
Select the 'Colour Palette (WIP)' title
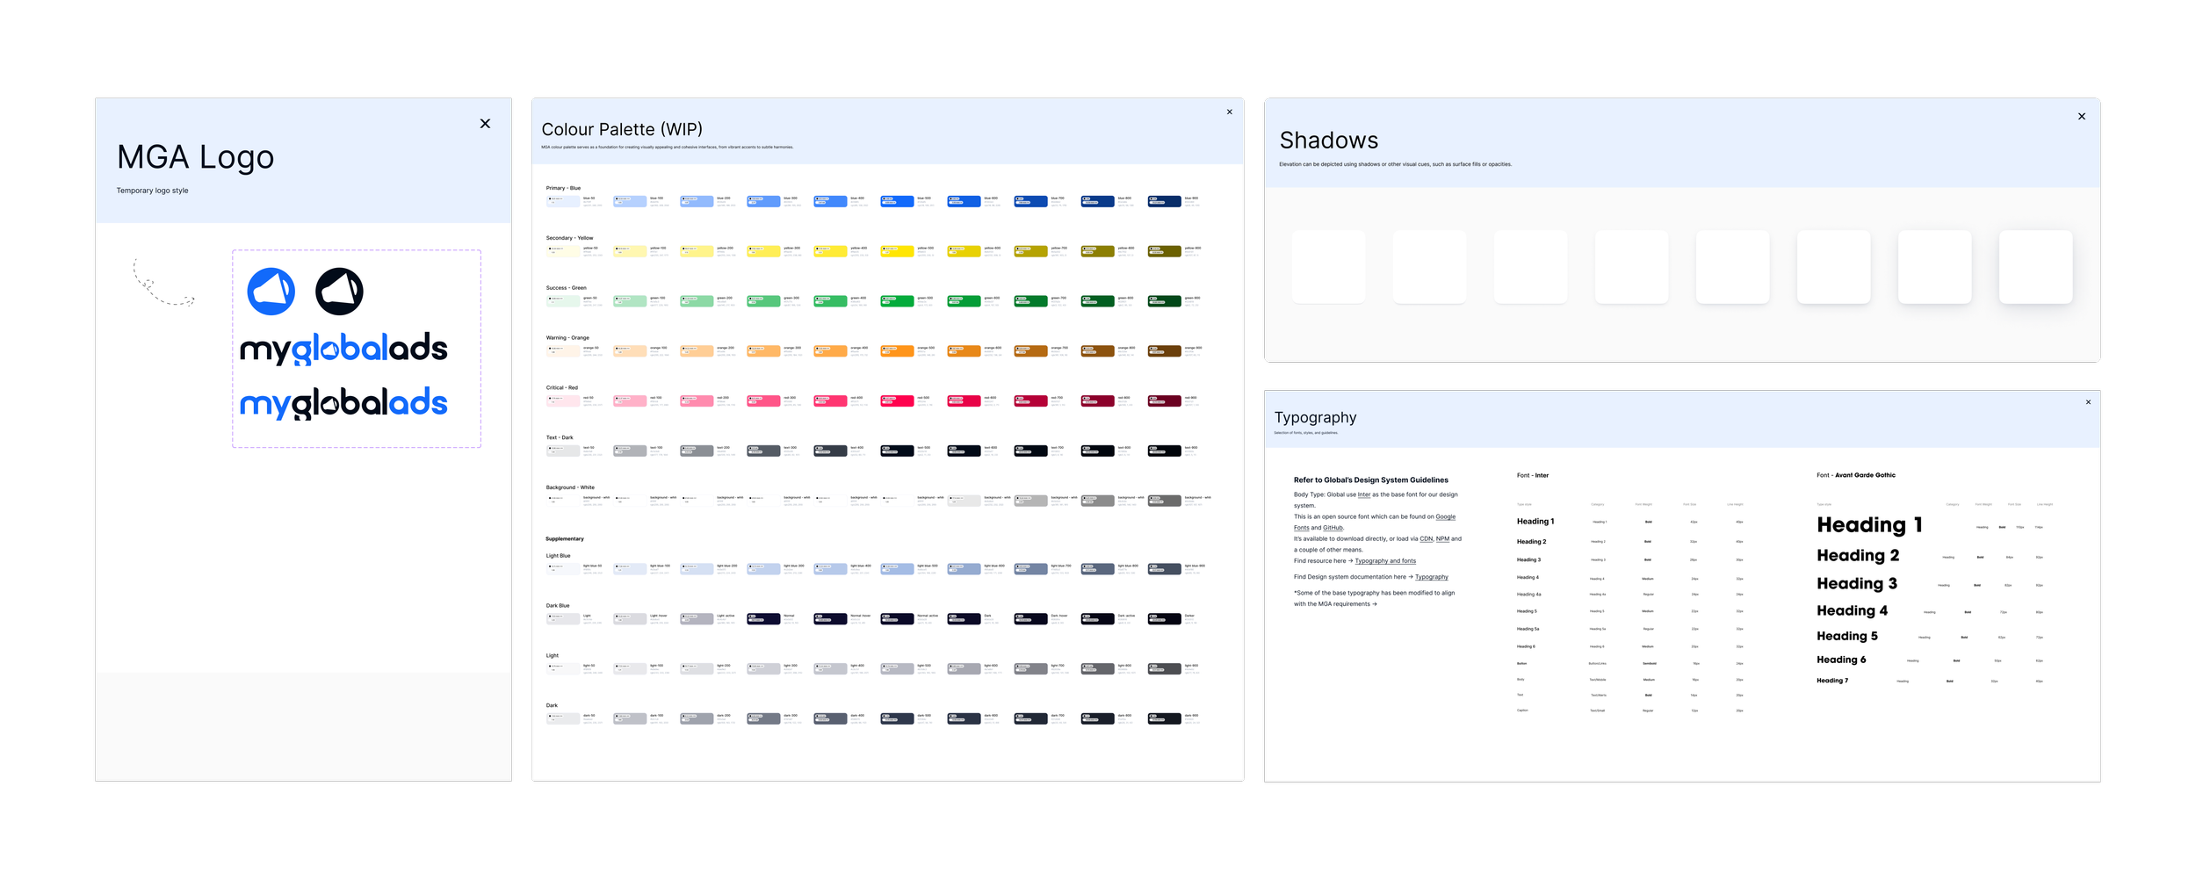[622, 130]
